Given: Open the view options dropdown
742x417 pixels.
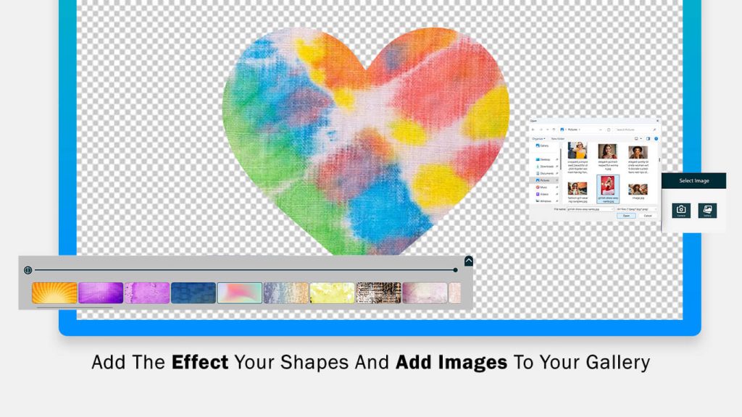Looking at the screenshot, I should [x=639, y=138].
